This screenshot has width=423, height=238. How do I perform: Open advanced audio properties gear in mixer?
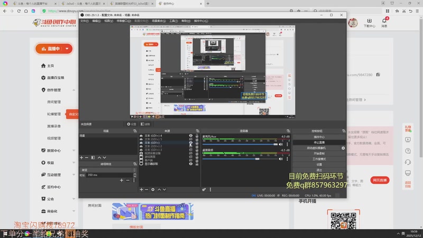click(x=204, y=190)
